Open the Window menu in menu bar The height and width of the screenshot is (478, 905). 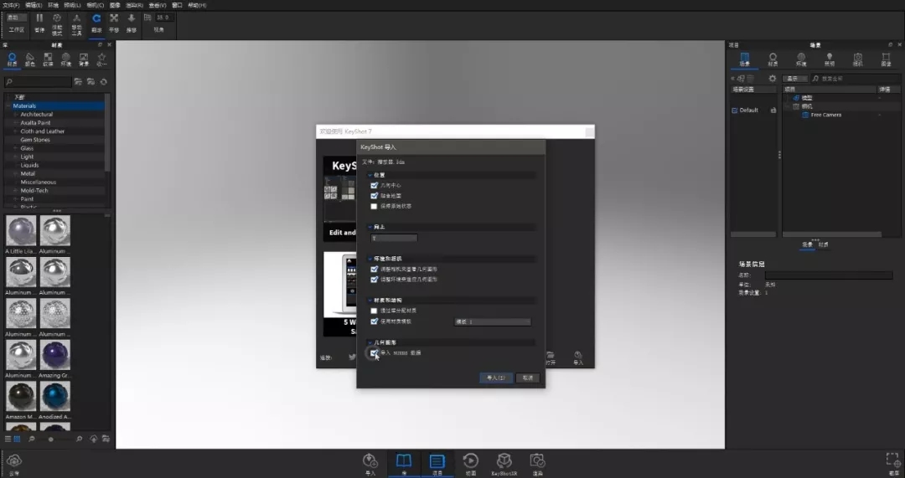pos(177,5)
